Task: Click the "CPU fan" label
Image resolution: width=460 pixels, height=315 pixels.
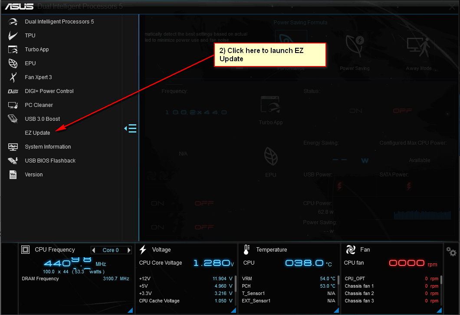Action: 354,263
